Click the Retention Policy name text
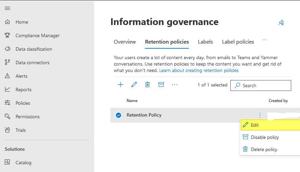The width and height of the screenshot is (300, 172). coord(144,115)
